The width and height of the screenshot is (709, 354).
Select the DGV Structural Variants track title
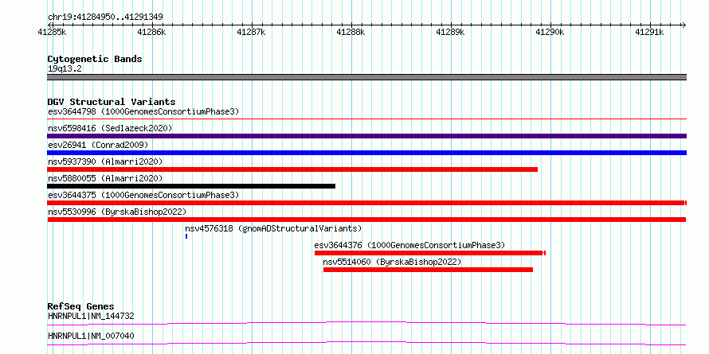point(112,102)
